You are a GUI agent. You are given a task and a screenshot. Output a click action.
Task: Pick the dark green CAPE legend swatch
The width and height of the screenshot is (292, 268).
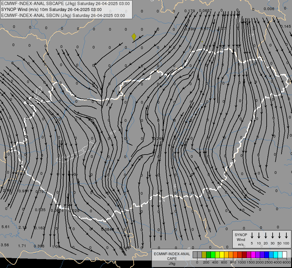tap(208, 255)
